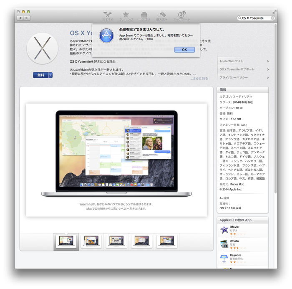The image size is (292, 289).
Task: Open the dropdown arrow next to 無料
Action: [x=50, y=75]
